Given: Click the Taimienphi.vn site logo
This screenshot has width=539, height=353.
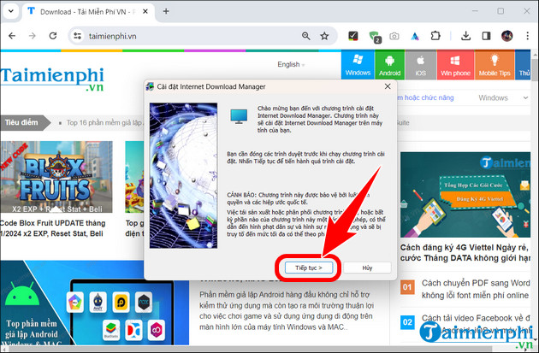Looking at the screenshot, I should pyautogui.click(x=52, y=79).
